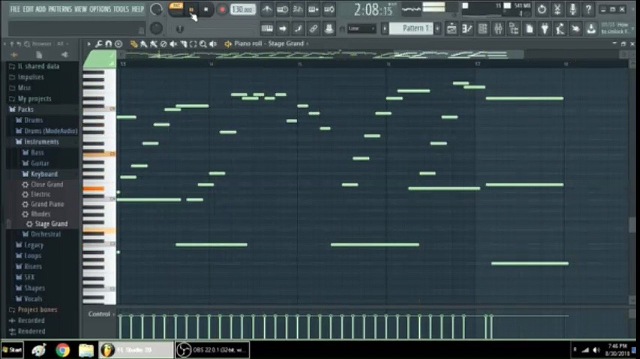Open the Line snap dropdown
The height and width of the screenshot is (359, 640).
[x=362, y=29]
